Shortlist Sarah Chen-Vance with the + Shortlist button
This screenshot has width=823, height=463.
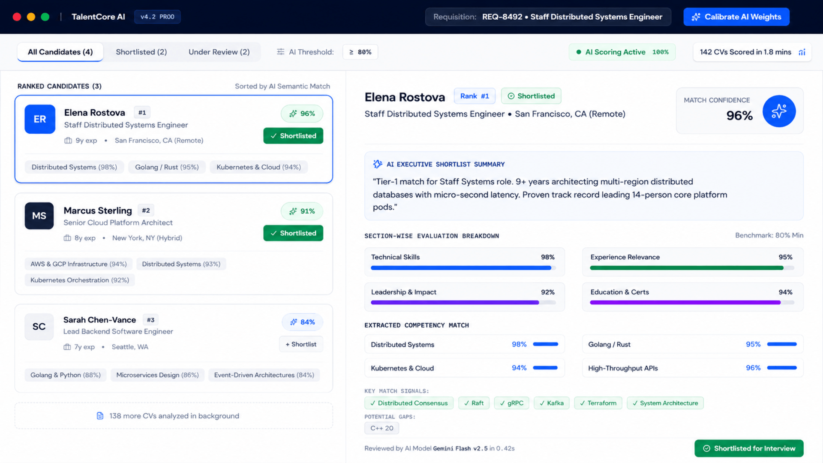click(301, 344)
